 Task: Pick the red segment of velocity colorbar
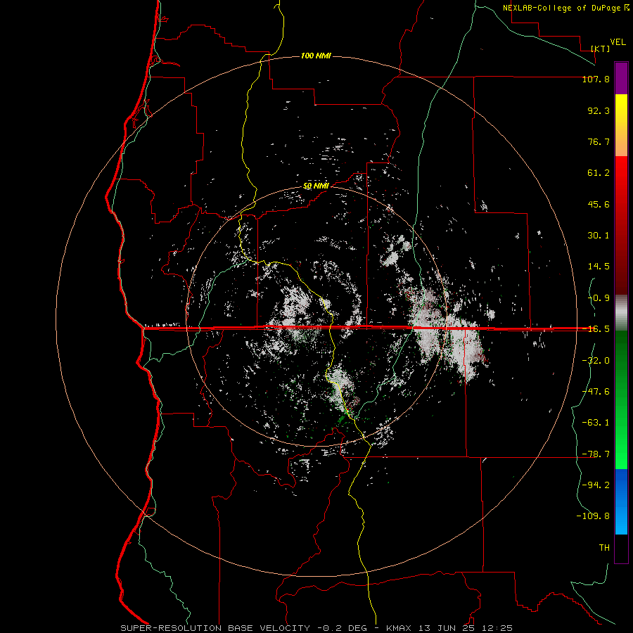621,225
